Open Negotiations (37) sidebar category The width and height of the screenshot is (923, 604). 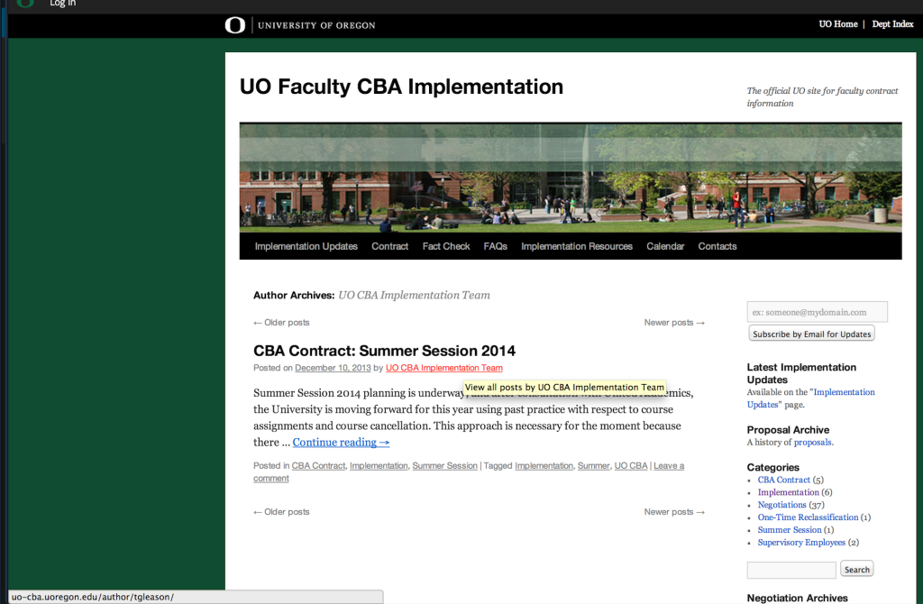click(781, 505)
